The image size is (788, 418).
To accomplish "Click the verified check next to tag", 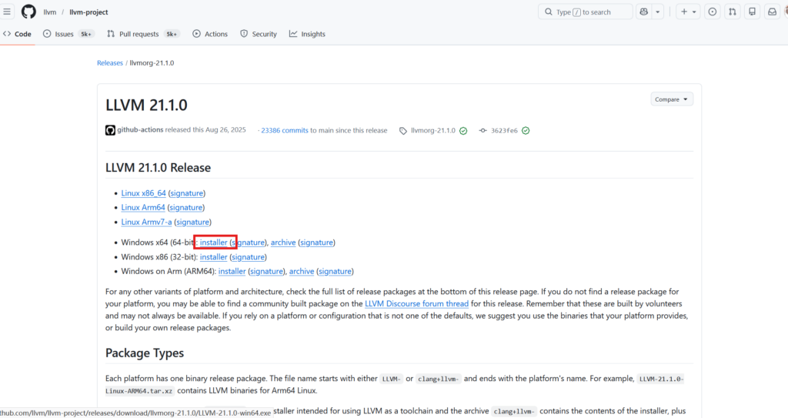I will 463,131.
